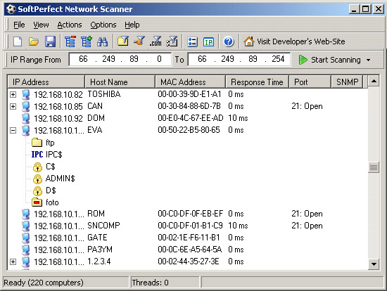387x291 pixels.
Task: Select the SNCOMP host name
Action: click(103, 226)
